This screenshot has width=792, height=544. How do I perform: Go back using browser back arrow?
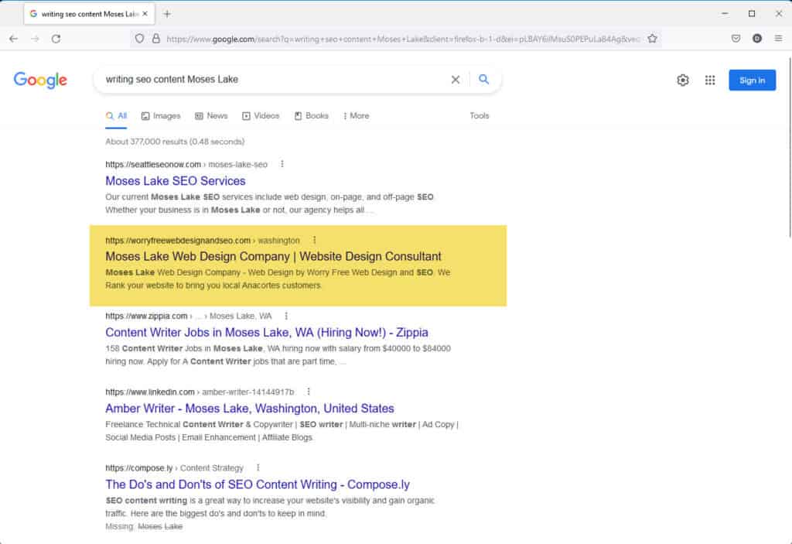click(x=14, y=39)
